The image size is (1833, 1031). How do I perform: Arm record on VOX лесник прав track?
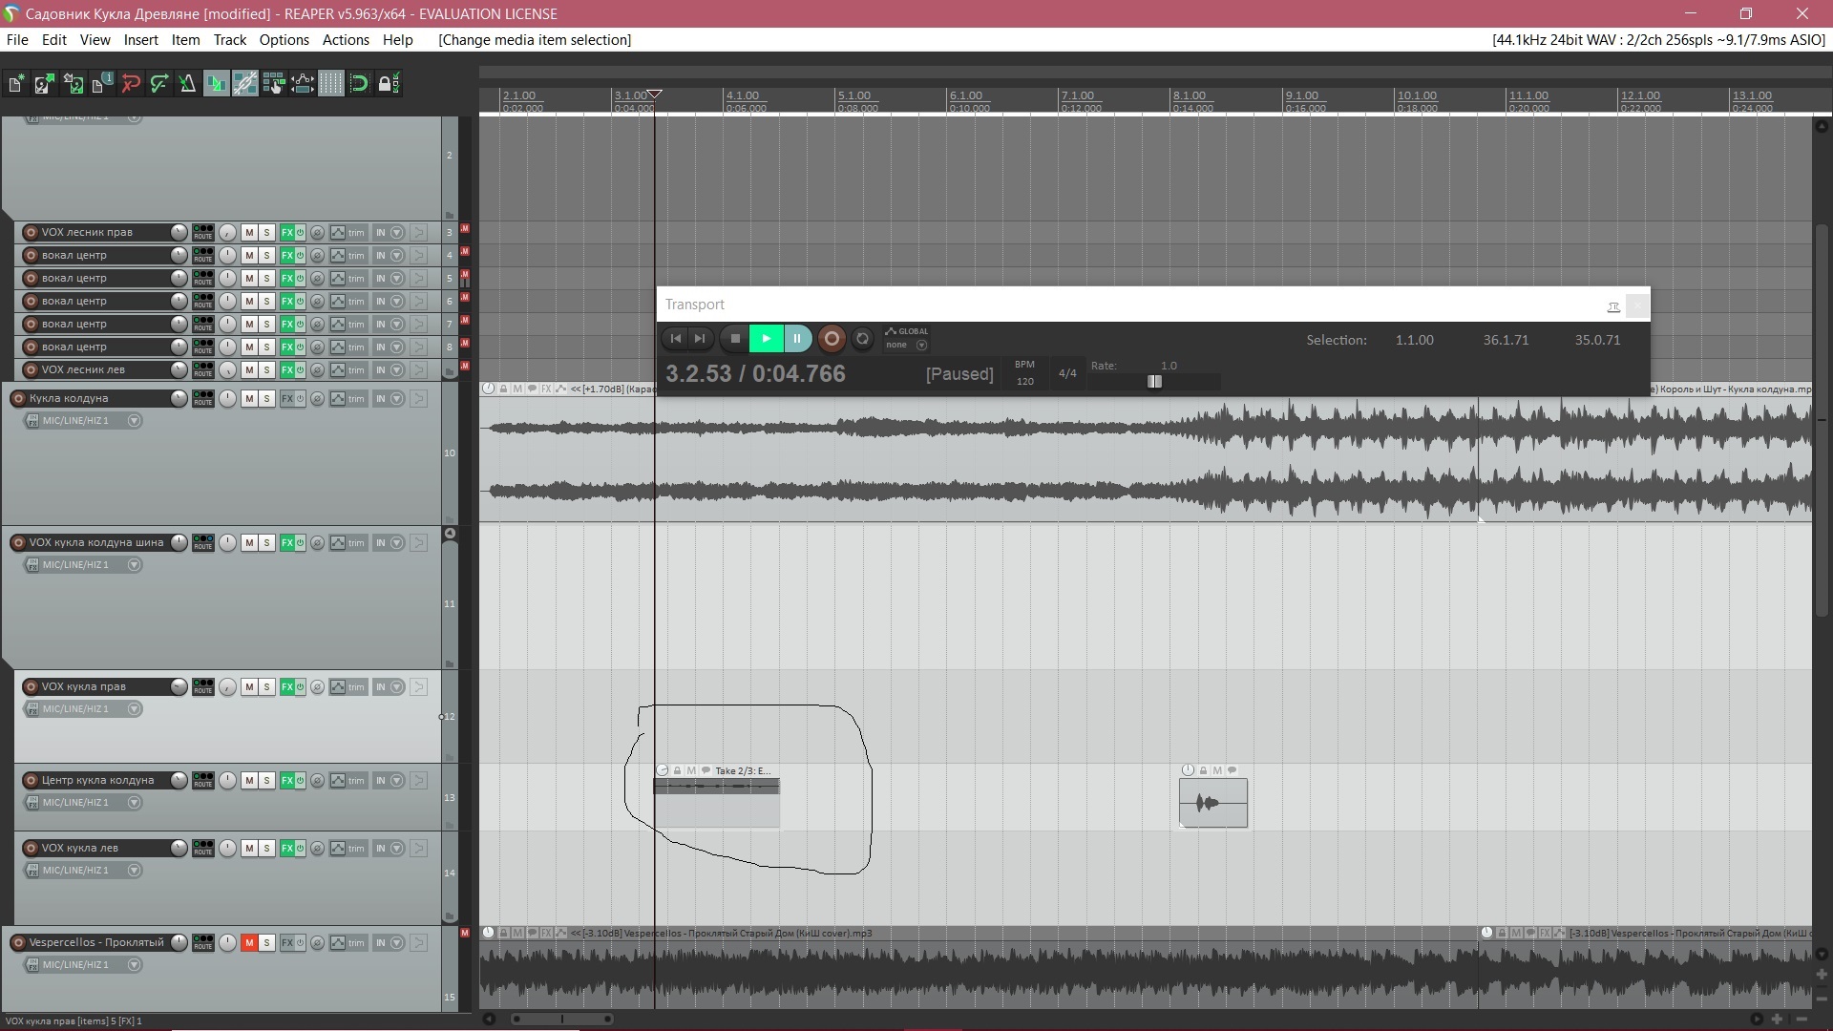click(31, 232)
